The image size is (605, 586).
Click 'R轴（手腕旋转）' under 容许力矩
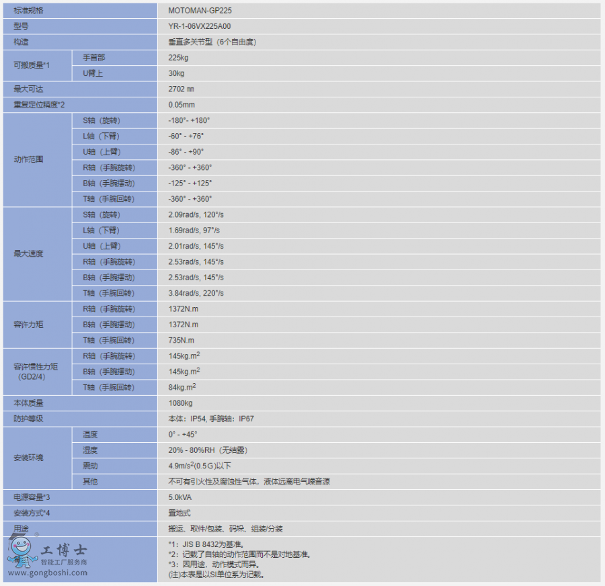[109, 309]
